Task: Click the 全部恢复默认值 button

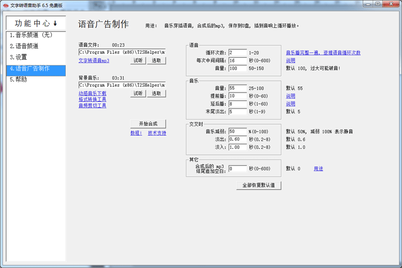Action: point(259,185)
